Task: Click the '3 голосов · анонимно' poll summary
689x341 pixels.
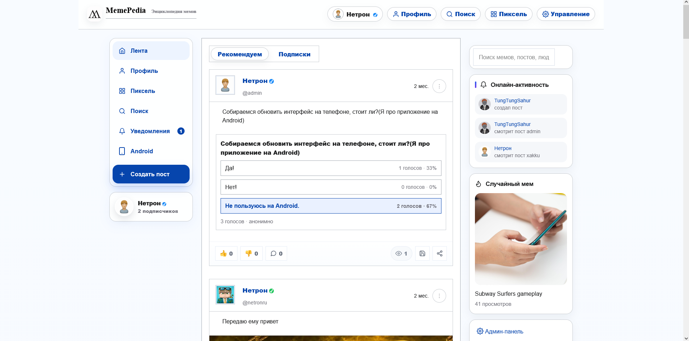Action: (x=247, y=221)
